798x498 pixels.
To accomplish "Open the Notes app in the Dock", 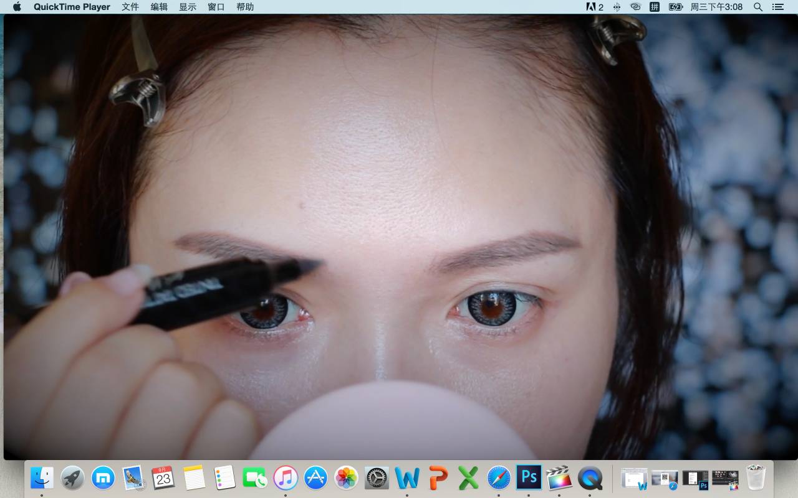I will (x=194, y=477).
